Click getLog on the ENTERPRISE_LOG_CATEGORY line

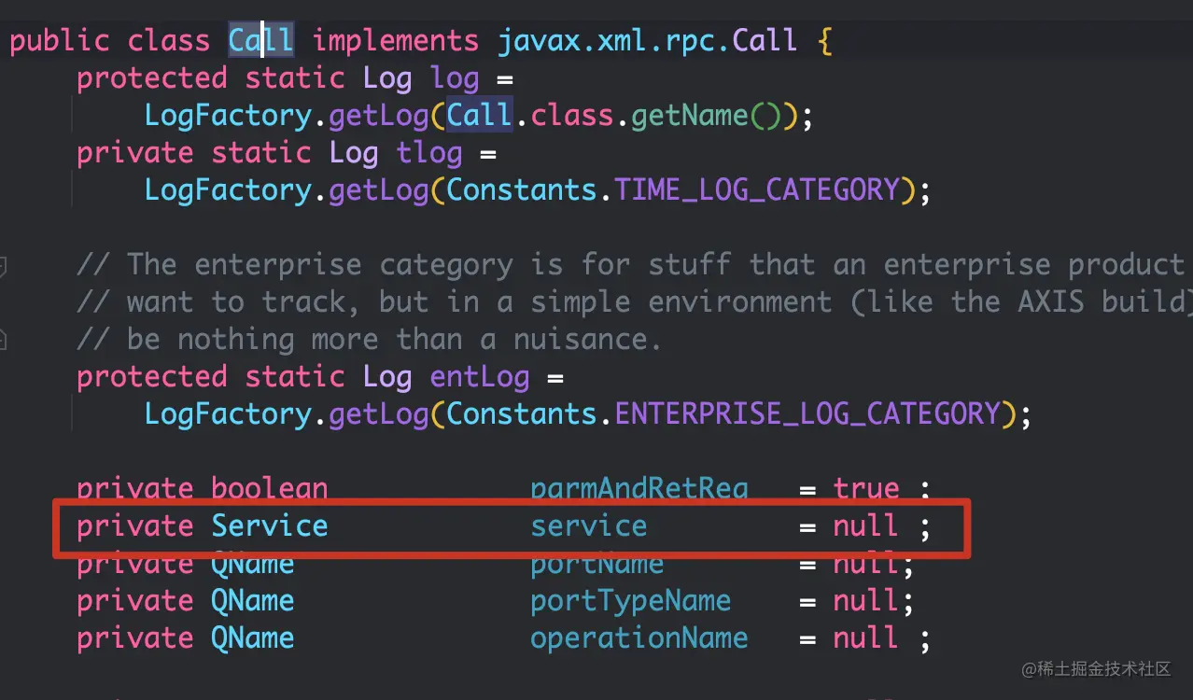coord(378,414)
